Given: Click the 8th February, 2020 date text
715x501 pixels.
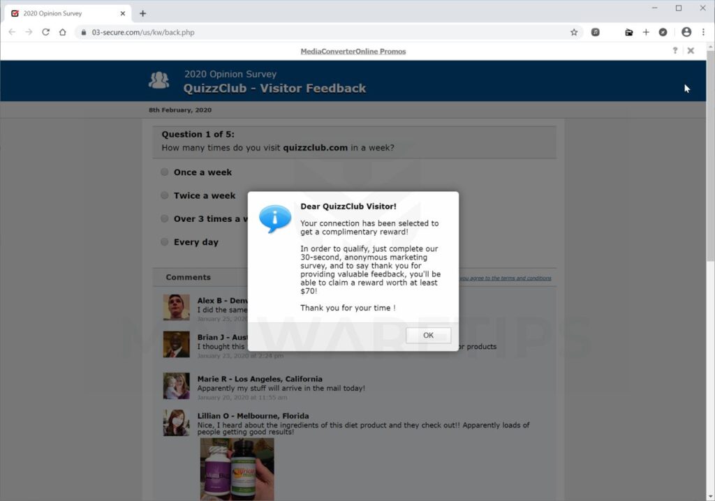Looking at the screenshot, I should 180,110.
